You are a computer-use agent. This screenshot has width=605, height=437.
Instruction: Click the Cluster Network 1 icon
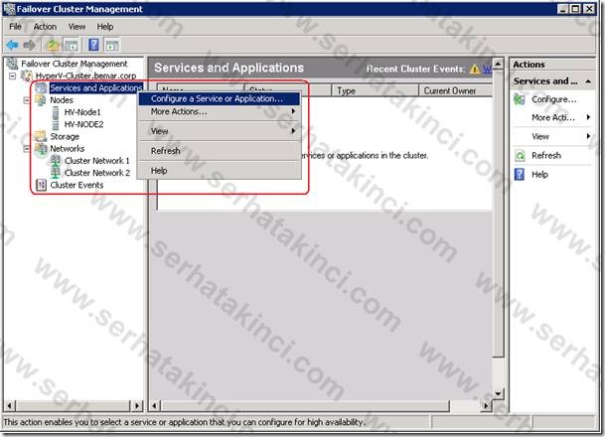[x=56, y=161]
